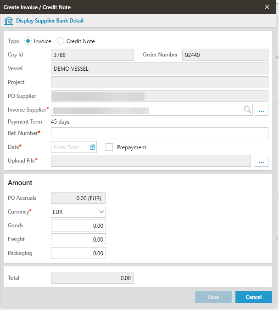Click the Invoice Supplier combo field

(x=147, y=110)
